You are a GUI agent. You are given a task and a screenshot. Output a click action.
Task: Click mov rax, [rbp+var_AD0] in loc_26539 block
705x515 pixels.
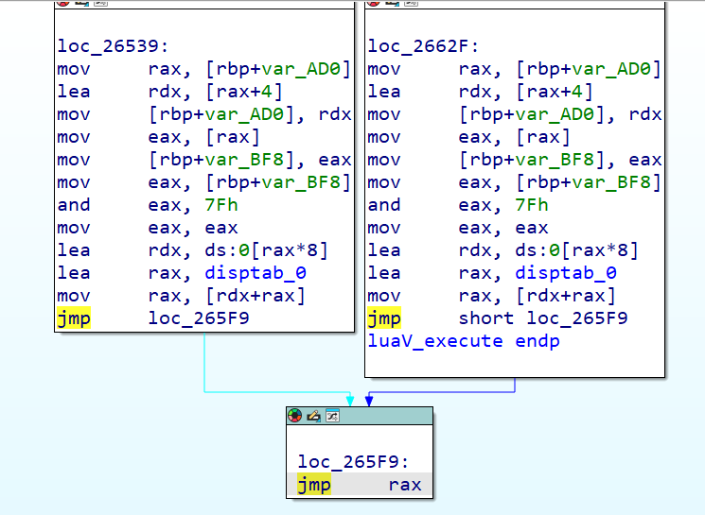point(203,69)
